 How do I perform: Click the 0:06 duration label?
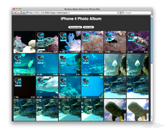pos(33,97)
